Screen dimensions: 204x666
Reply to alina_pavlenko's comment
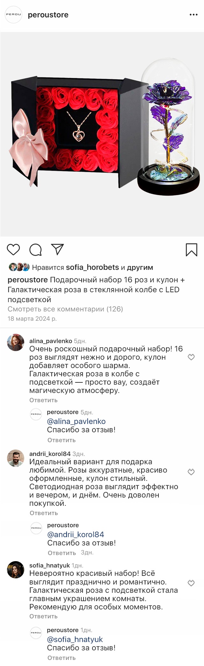click(43, 400)
